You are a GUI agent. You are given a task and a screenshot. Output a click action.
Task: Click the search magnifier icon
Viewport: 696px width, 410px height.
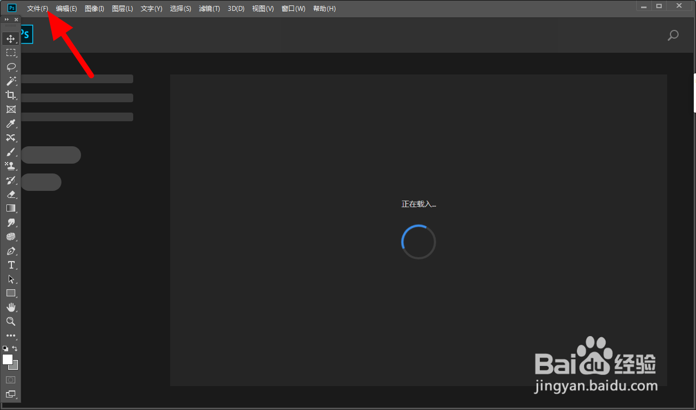coord(673,35)
